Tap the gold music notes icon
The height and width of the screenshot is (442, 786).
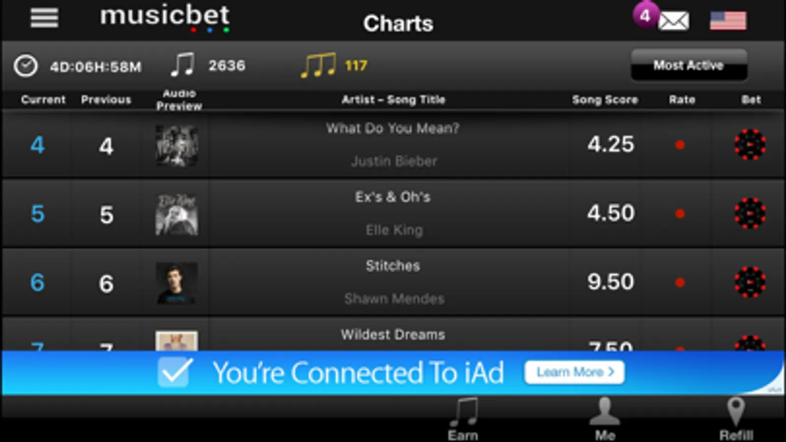point(318,65)
